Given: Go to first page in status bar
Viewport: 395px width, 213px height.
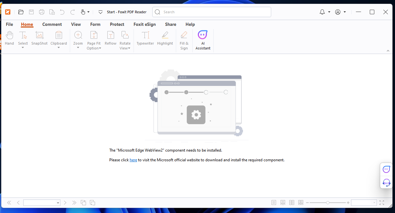Looking at the screenshot, I should 9,203.
